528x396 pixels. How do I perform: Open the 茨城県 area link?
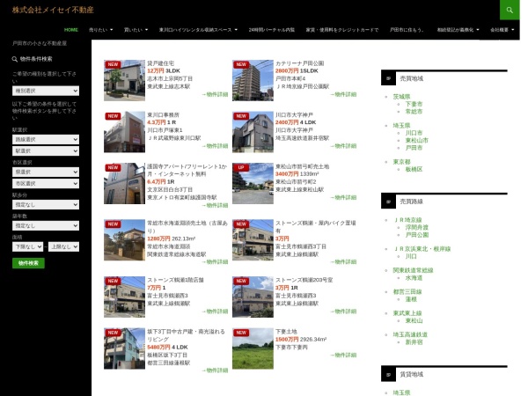pos(401,97)
